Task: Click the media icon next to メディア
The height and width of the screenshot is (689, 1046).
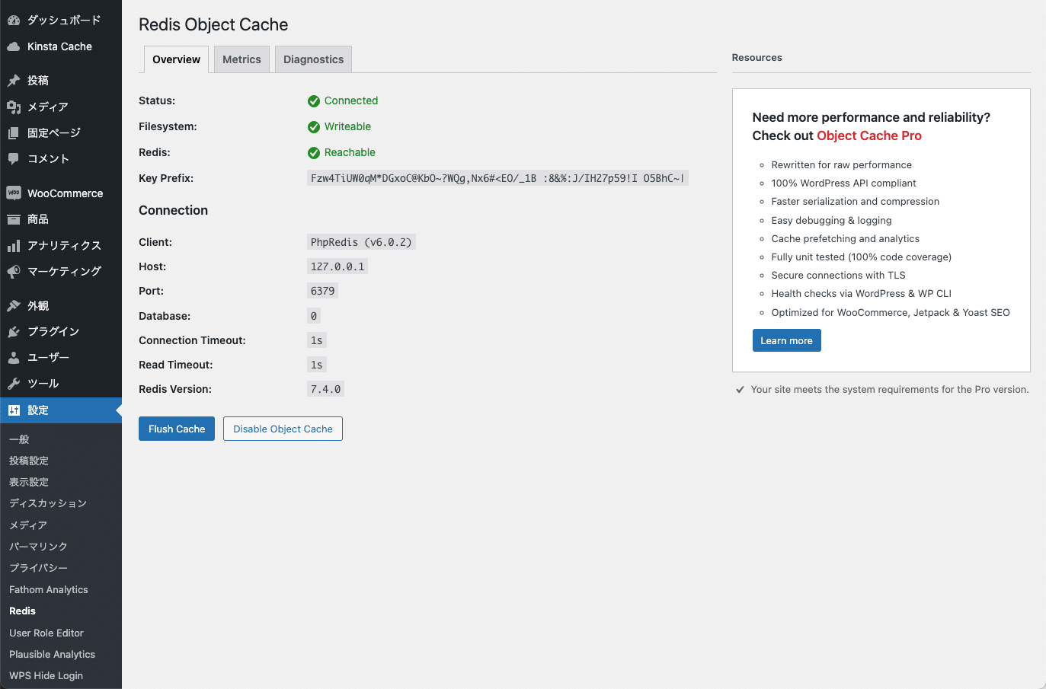Action: (14, 107)
